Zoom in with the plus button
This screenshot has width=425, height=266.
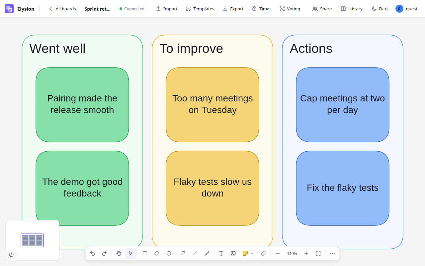pos(306,253)
